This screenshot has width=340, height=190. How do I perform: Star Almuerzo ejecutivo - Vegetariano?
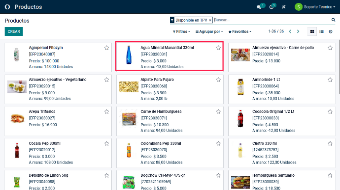pyautogui.click(x=106, y=80)
